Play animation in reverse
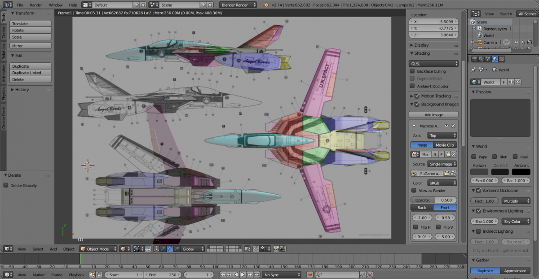 (x=236, y=275)
